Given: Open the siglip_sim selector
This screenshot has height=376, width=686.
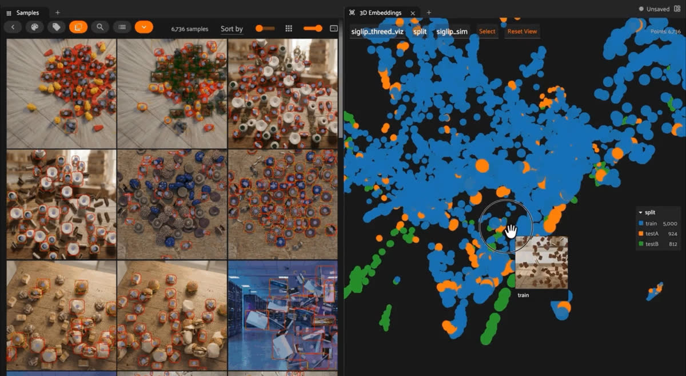Looking at the screenshot, I should 452,31.
